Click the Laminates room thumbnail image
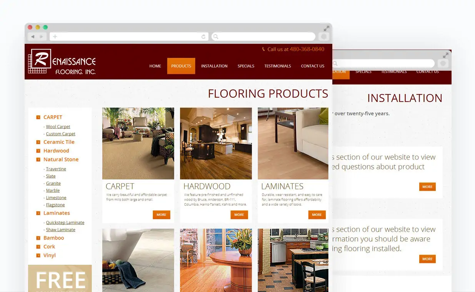 (293, 143)
